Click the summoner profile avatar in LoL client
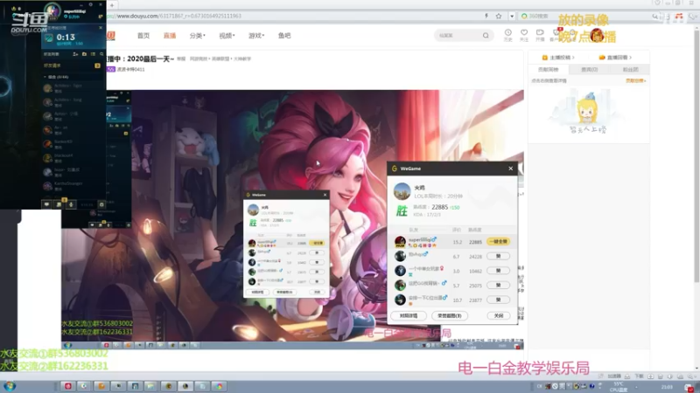This screenshot has height=393, width=700. click(x=52, y=12)
